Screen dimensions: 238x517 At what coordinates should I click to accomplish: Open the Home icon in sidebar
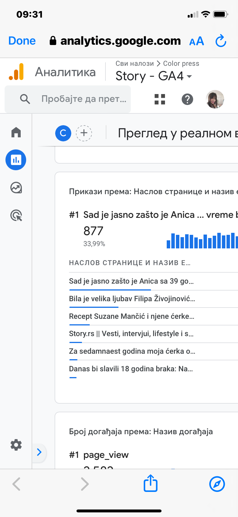[16, 132]
